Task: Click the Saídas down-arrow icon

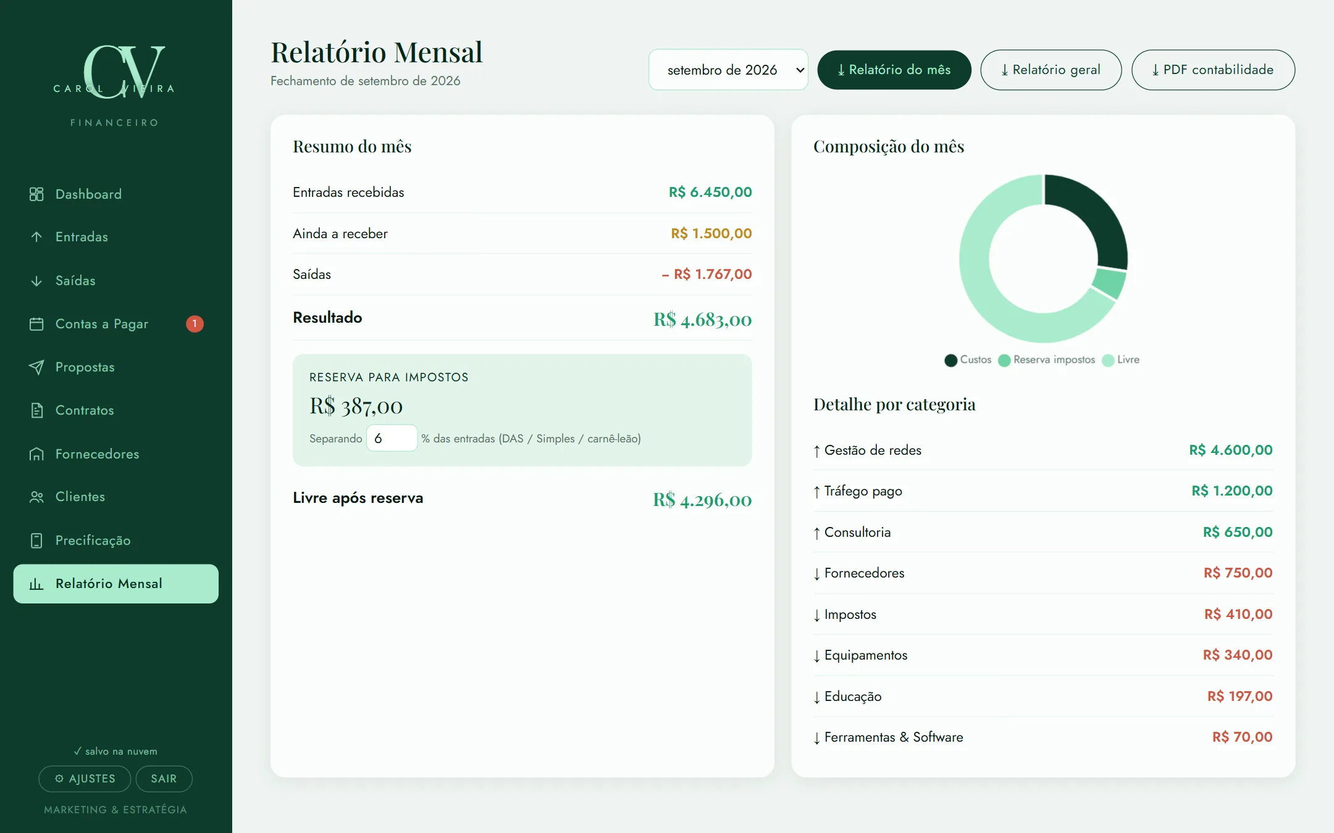Action: 36,281
